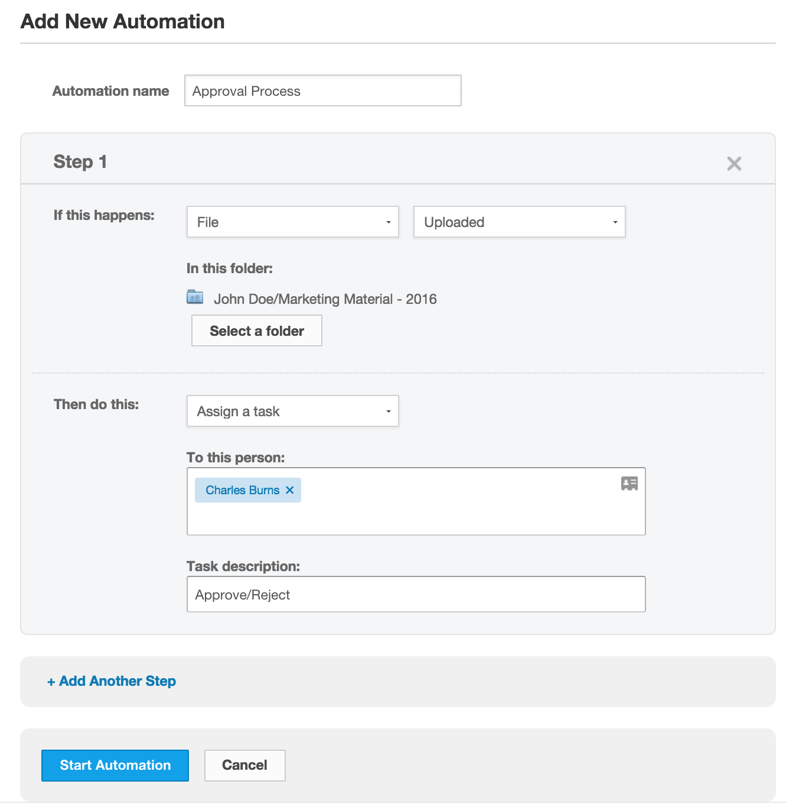Click the Automation name label

tap(111, 91)
